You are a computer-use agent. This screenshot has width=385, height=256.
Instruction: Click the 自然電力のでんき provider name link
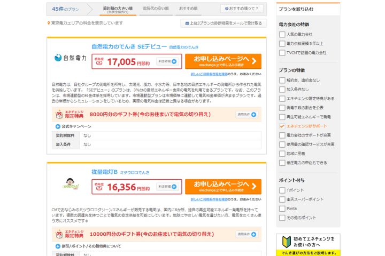pos(183,47)
